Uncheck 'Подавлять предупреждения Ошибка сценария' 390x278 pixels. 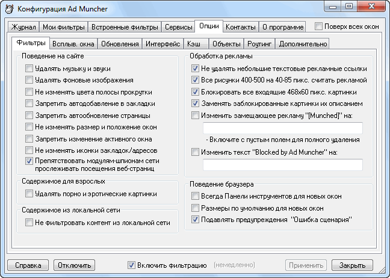tap(195, 220)
